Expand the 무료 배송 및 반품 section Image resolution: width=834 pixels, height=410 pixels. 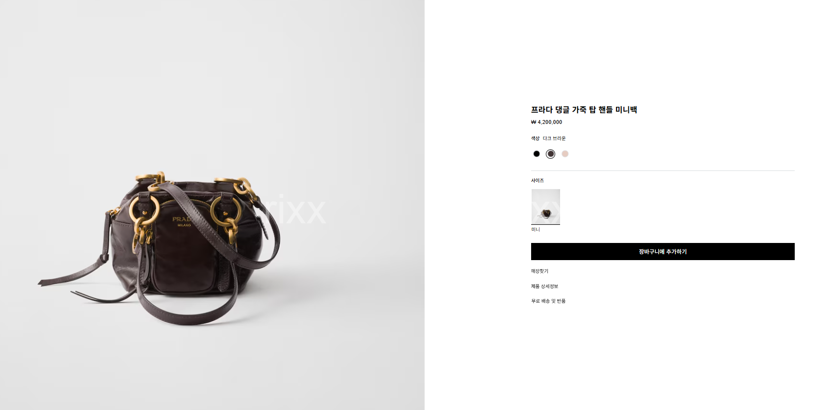point(548,301)
